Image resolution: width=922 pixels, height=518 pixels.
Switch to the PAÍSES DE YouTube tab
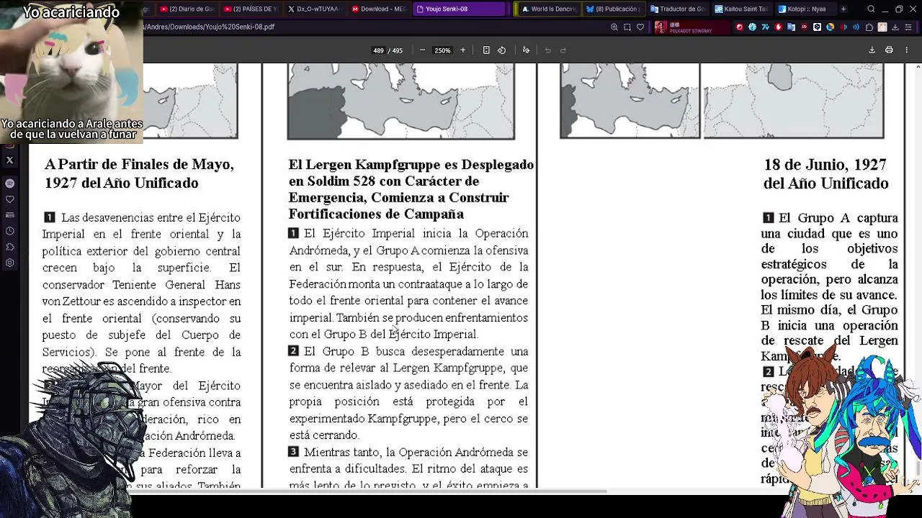[x=250, y=9]
